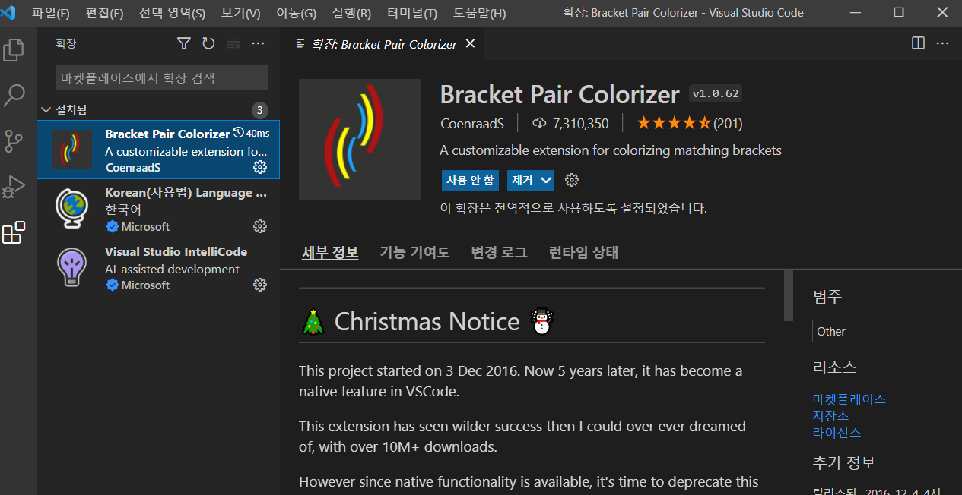Click gear icon next to 제거 button
This screenshot has height=495, width=962.
572,180
